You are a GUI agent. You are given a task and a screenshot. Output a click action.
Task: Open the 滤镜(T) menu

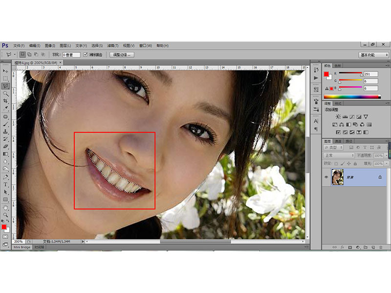pos(113,45)
